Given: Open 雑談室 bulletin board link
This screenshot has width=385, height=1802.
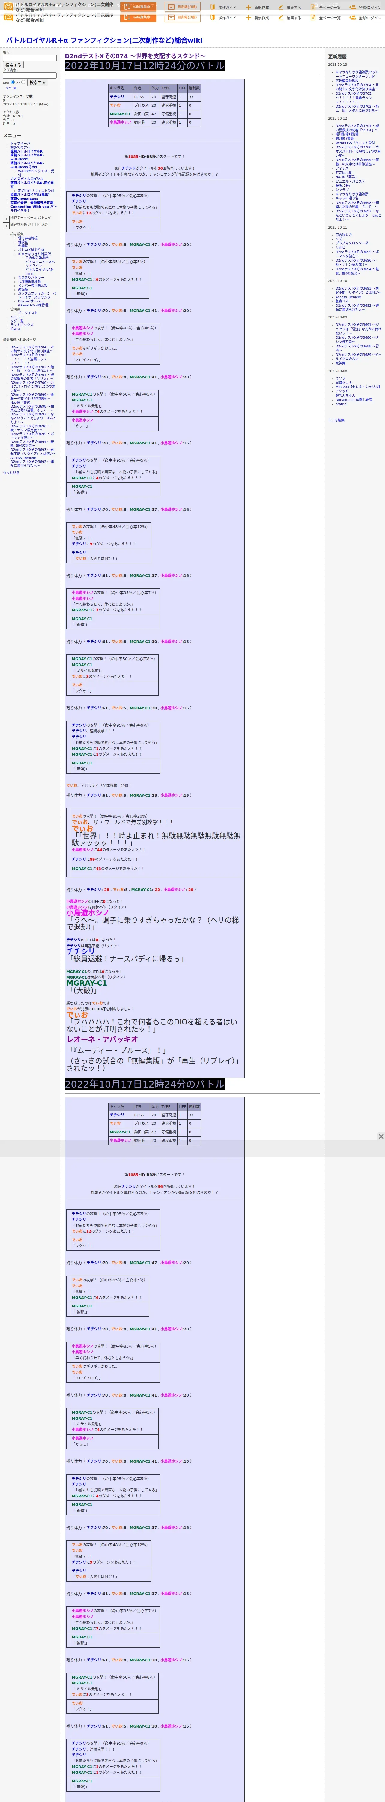Looking at the screenshot, I should coord(23,242).
